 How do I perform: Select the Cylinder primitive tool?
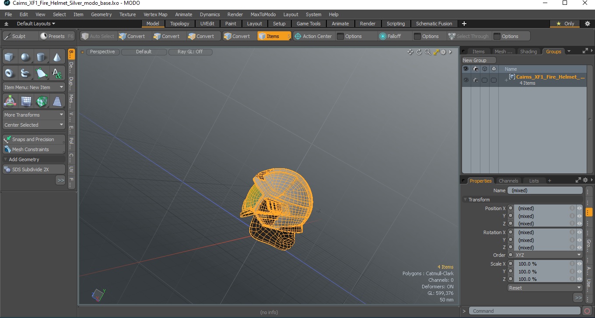pos(41,57)
